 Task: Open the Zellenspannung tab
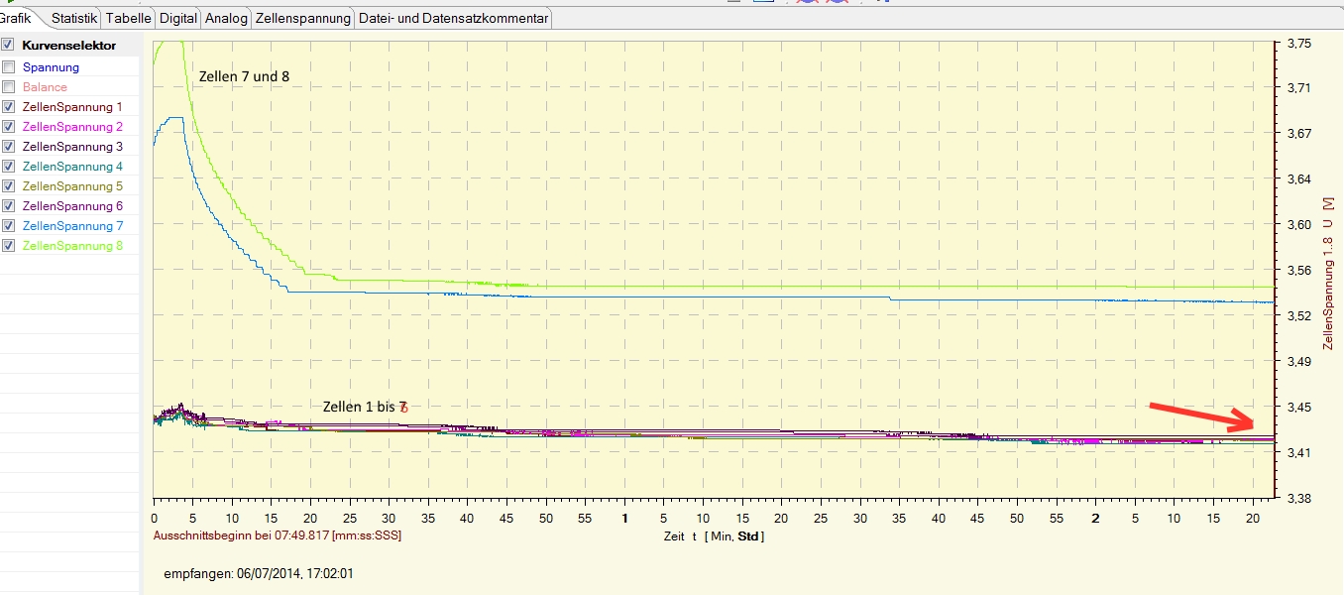[303, 18]
